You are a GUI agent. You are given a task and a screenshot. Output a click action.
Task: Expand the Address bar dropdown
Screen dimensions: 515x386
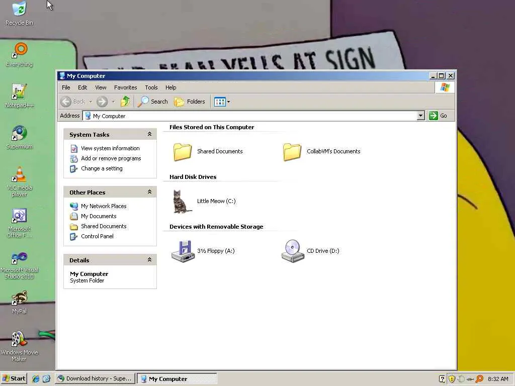tap(421, 116)
